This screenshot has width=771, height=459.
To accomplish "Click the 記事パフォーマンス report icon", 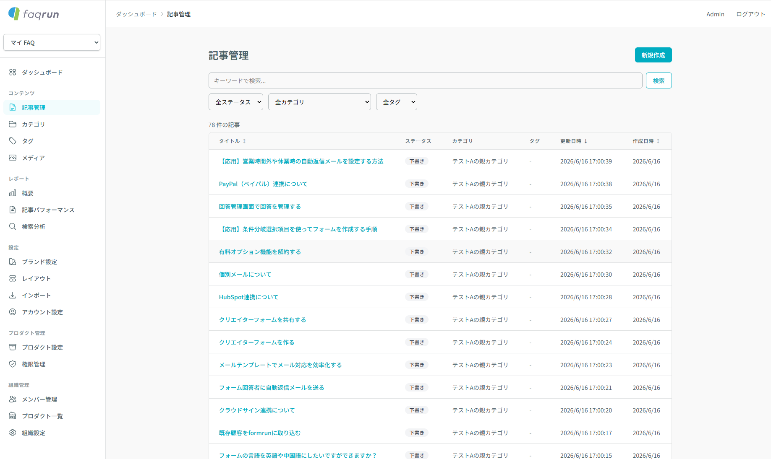I will [x=13, y=210].
